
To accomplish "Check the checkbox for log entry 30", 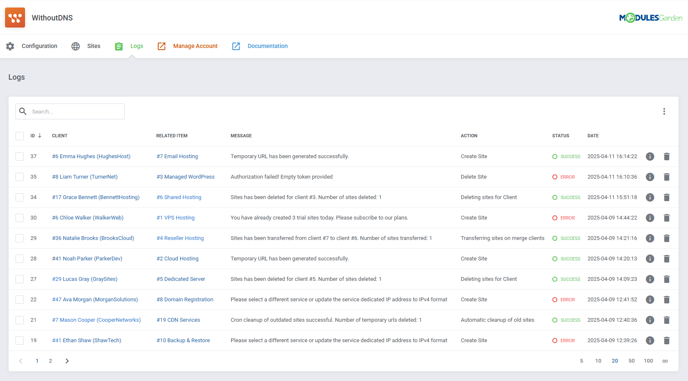I will click(x=20, y=217).
